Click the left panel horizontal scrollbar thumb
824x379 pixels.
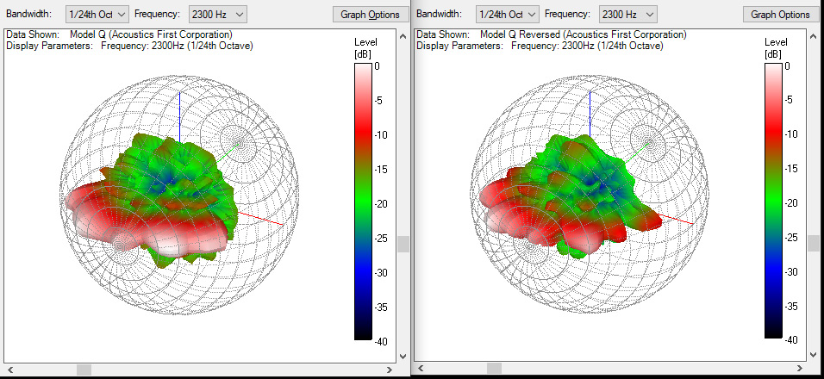coord(84,370)
